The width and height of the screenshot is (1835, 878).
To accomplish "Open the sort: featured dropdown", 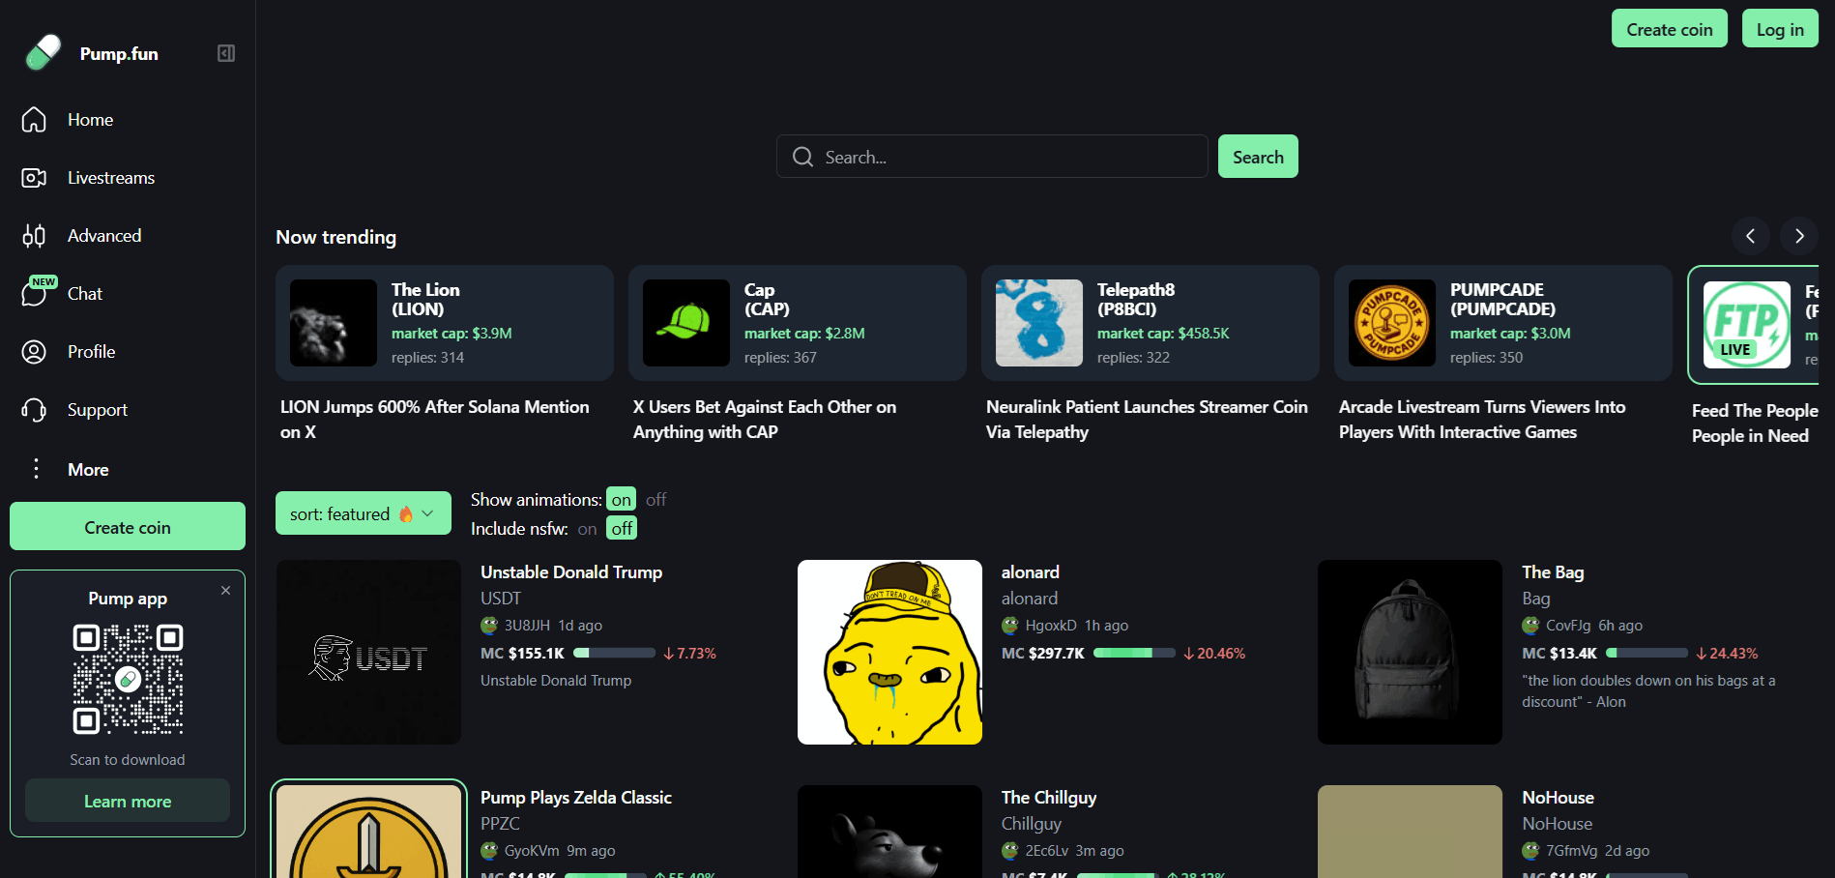I will tap(363, 512).
